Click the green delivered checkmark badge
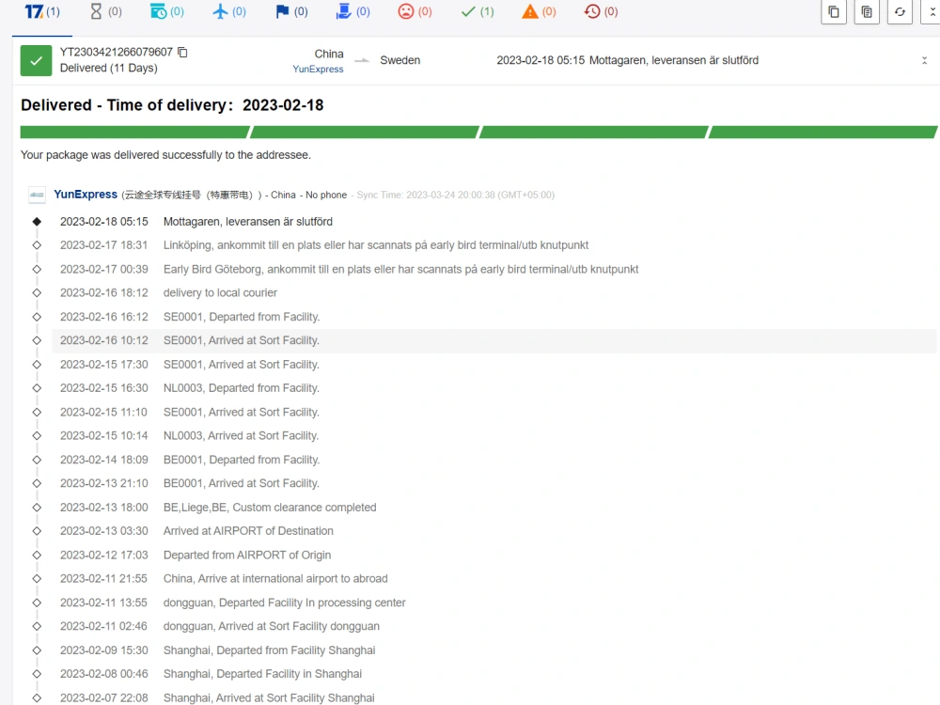 point(36,60)
